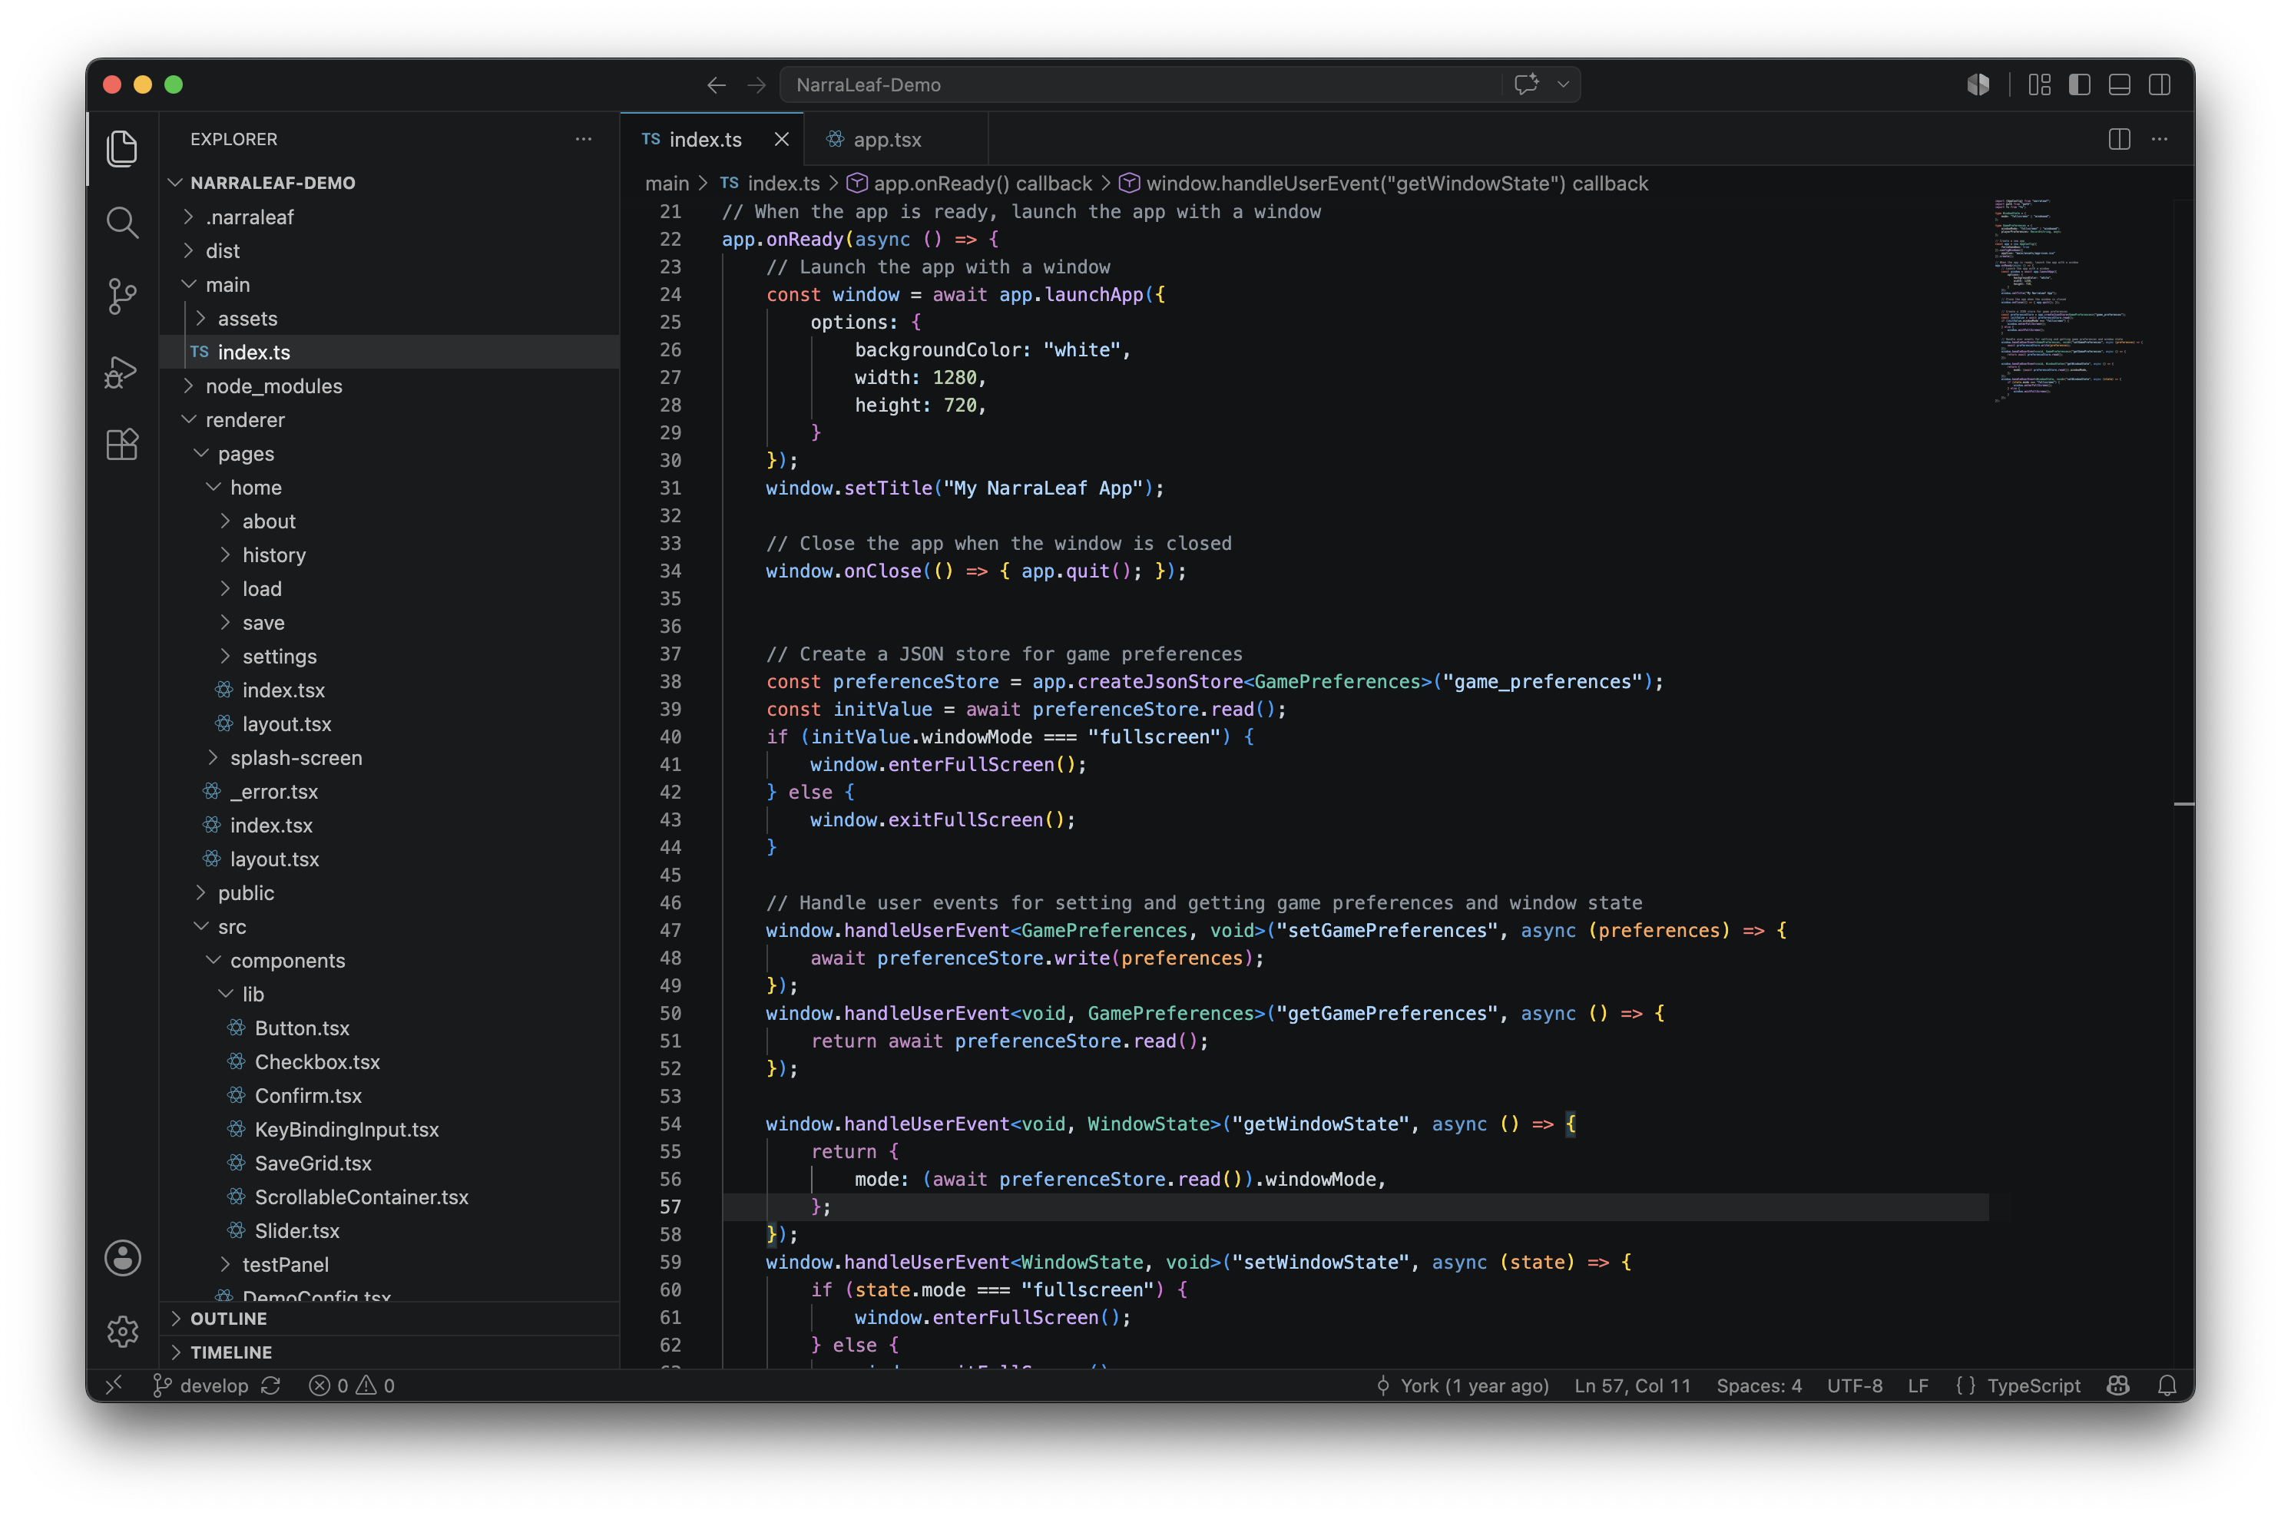Click the Spaces: 4 indentation setting
This screenshot has height=1516, width=2281.
[x=1759, y=1385]
